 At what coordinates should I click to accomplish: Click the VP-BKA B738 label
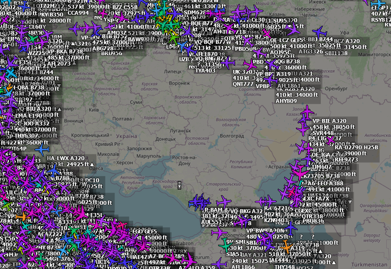pos(65,51)
